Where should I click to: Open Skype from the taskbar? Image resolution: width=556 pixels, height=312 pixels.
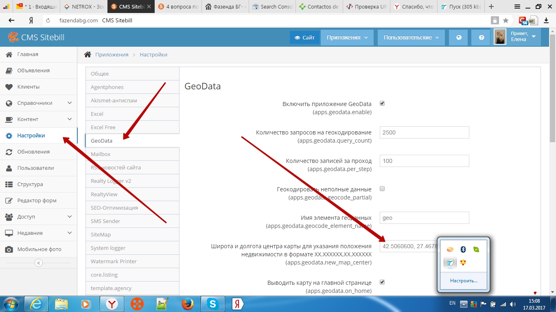point(212,303)
